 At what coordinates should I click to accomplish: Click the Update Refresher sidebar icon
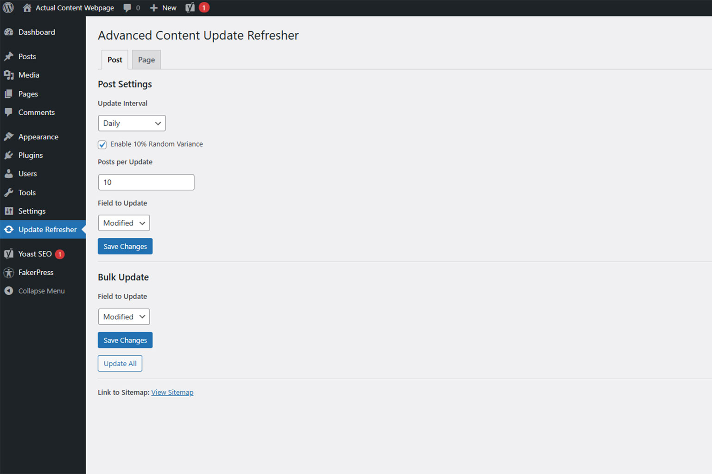(x=9, y=229)
